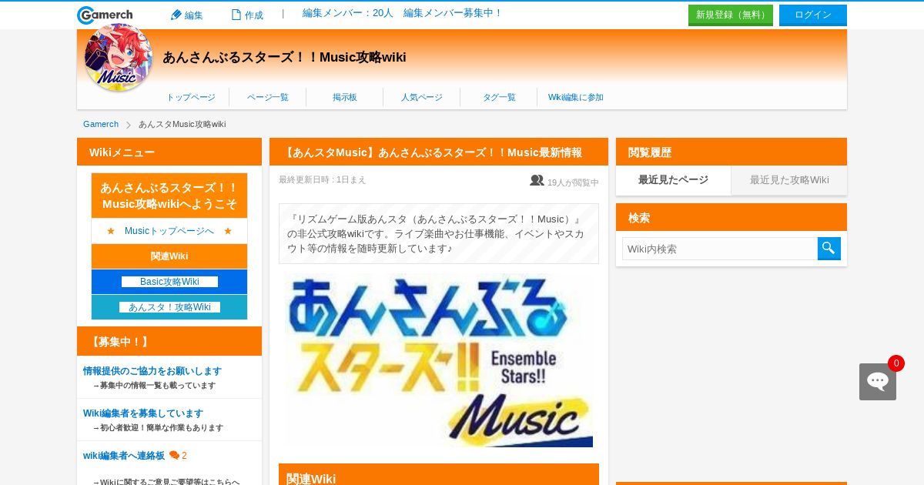The width and height of the screenshot is (924, 485).
Task: Open タグ一覧 nav item
Action: pyautogui.click(x=499, y=97)
